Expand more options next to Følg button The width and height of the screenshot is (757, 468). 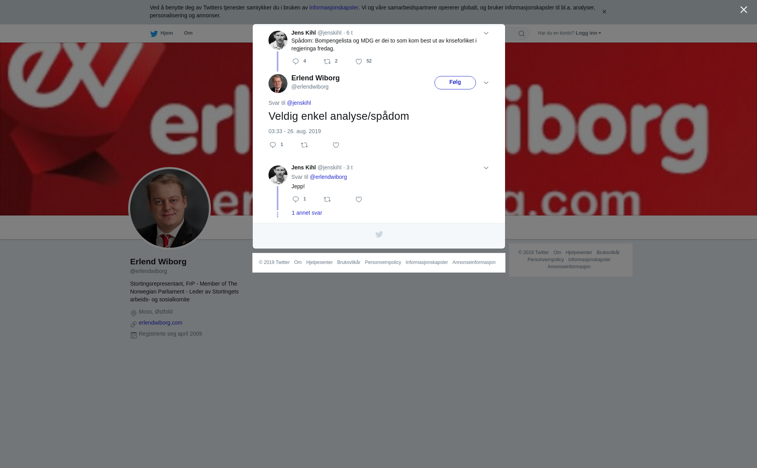coord(486,83)
